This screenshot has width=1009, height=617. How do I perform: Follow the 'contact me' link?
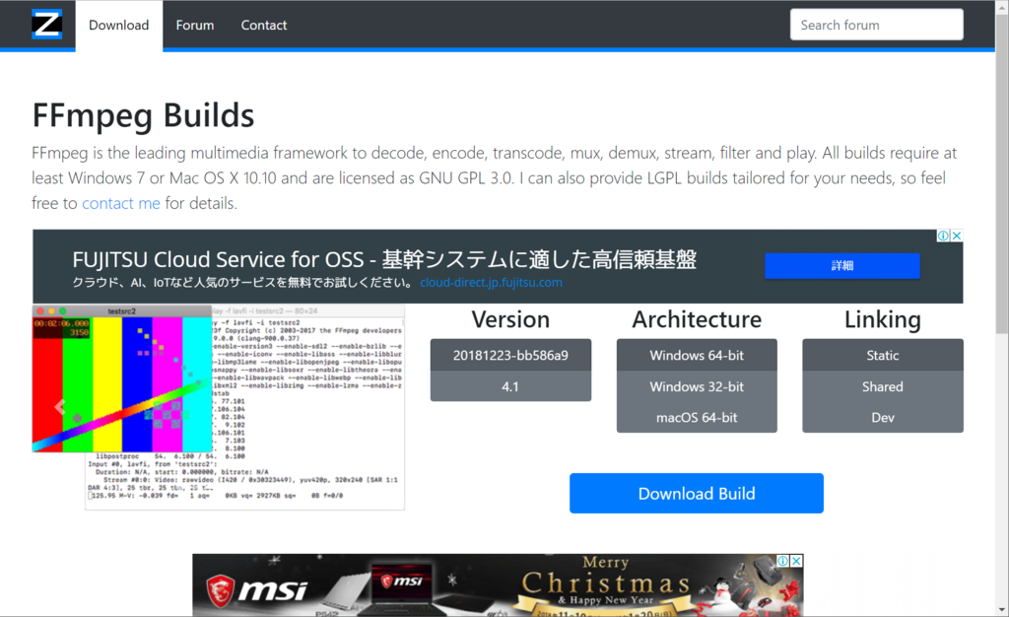click(121, 203)
